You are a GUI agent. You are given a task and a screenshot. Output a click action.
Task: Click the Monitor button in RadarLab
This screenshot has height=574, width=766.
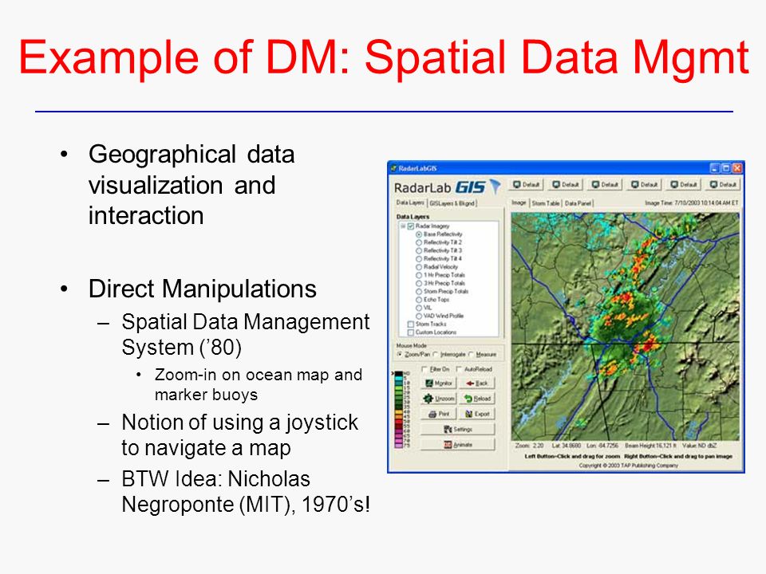click(438, 383)
